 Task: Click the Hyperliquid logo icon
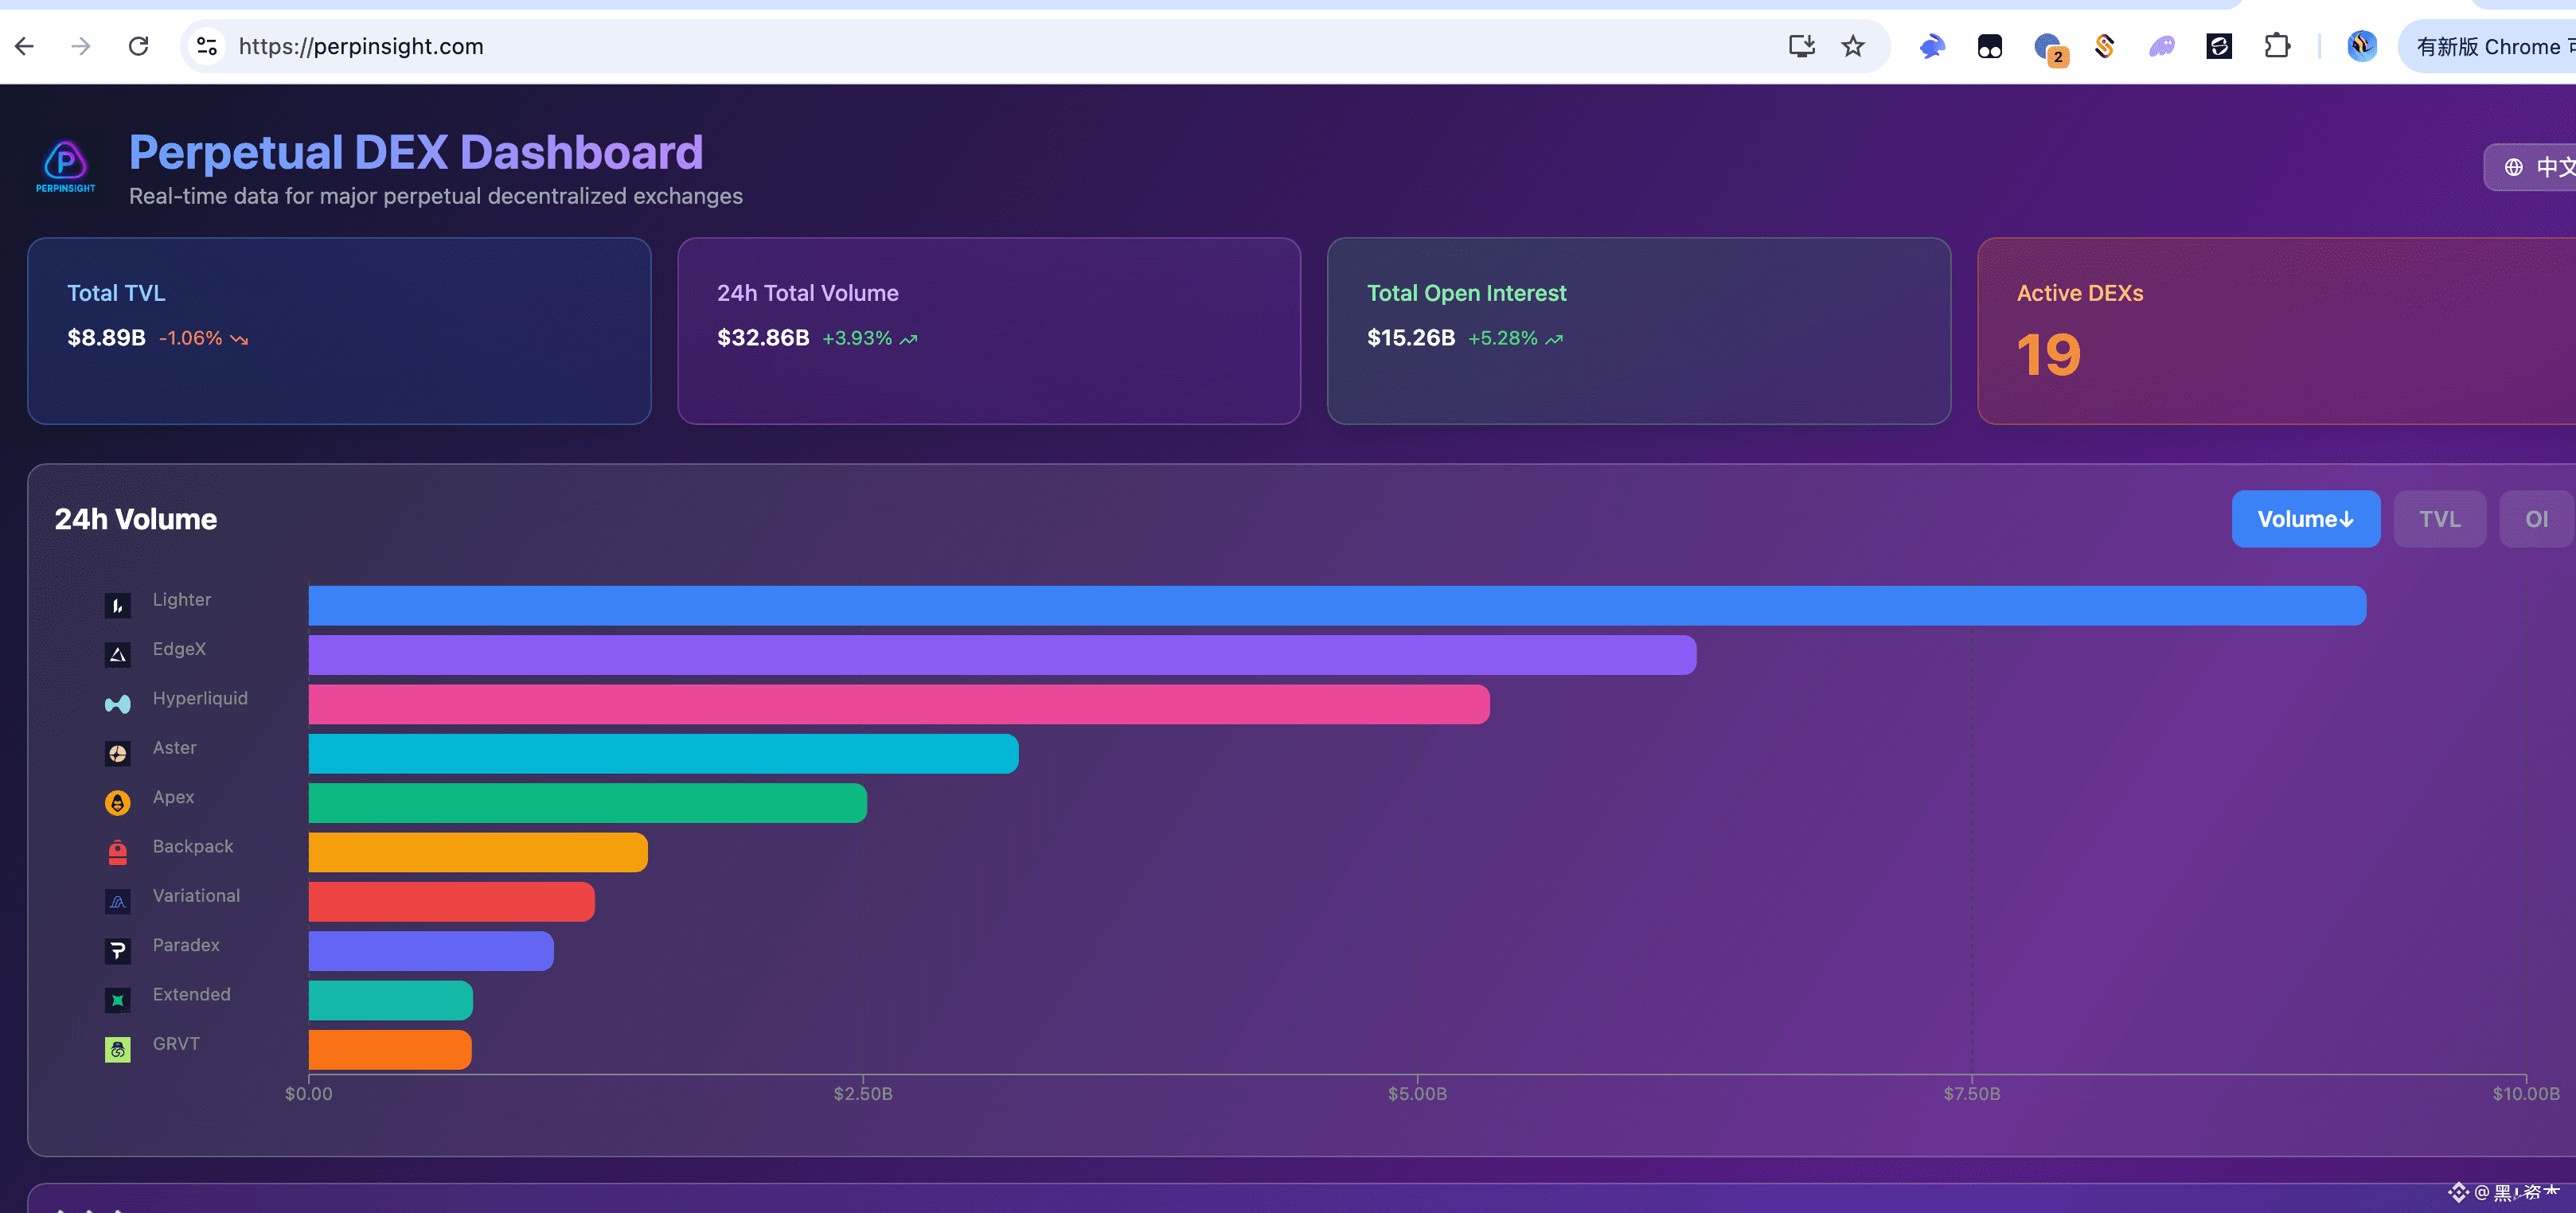[117, 704]
